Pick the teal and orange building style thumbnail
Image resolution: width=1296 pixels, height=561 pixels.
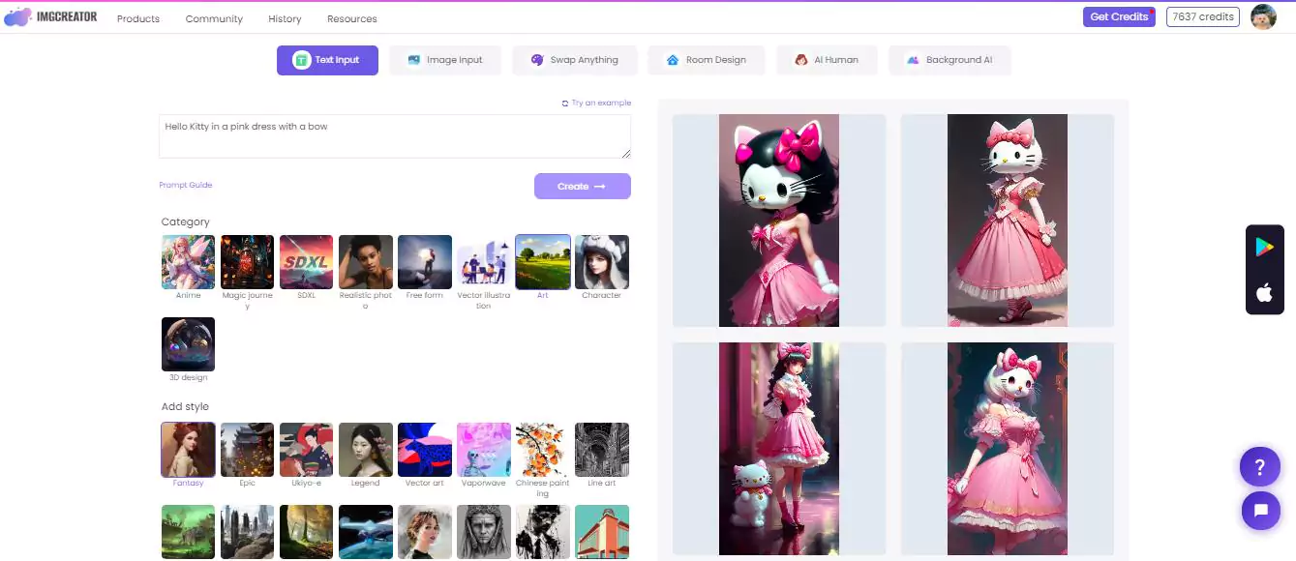pos(602,532)
